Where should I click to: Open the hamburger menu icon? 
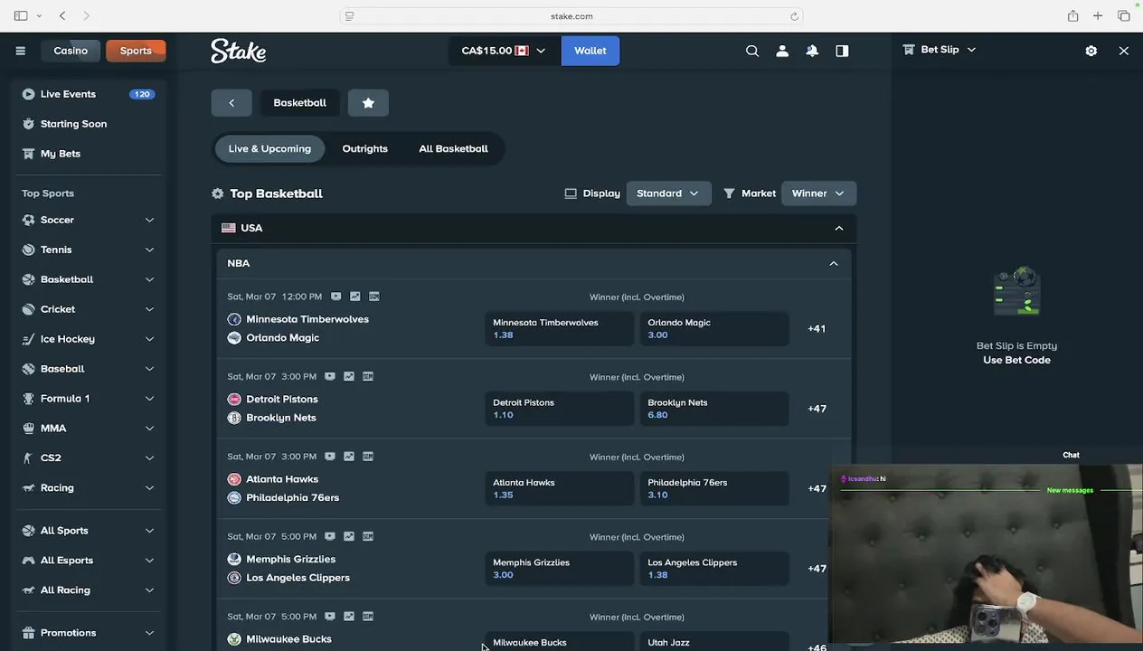pos(20,51)
